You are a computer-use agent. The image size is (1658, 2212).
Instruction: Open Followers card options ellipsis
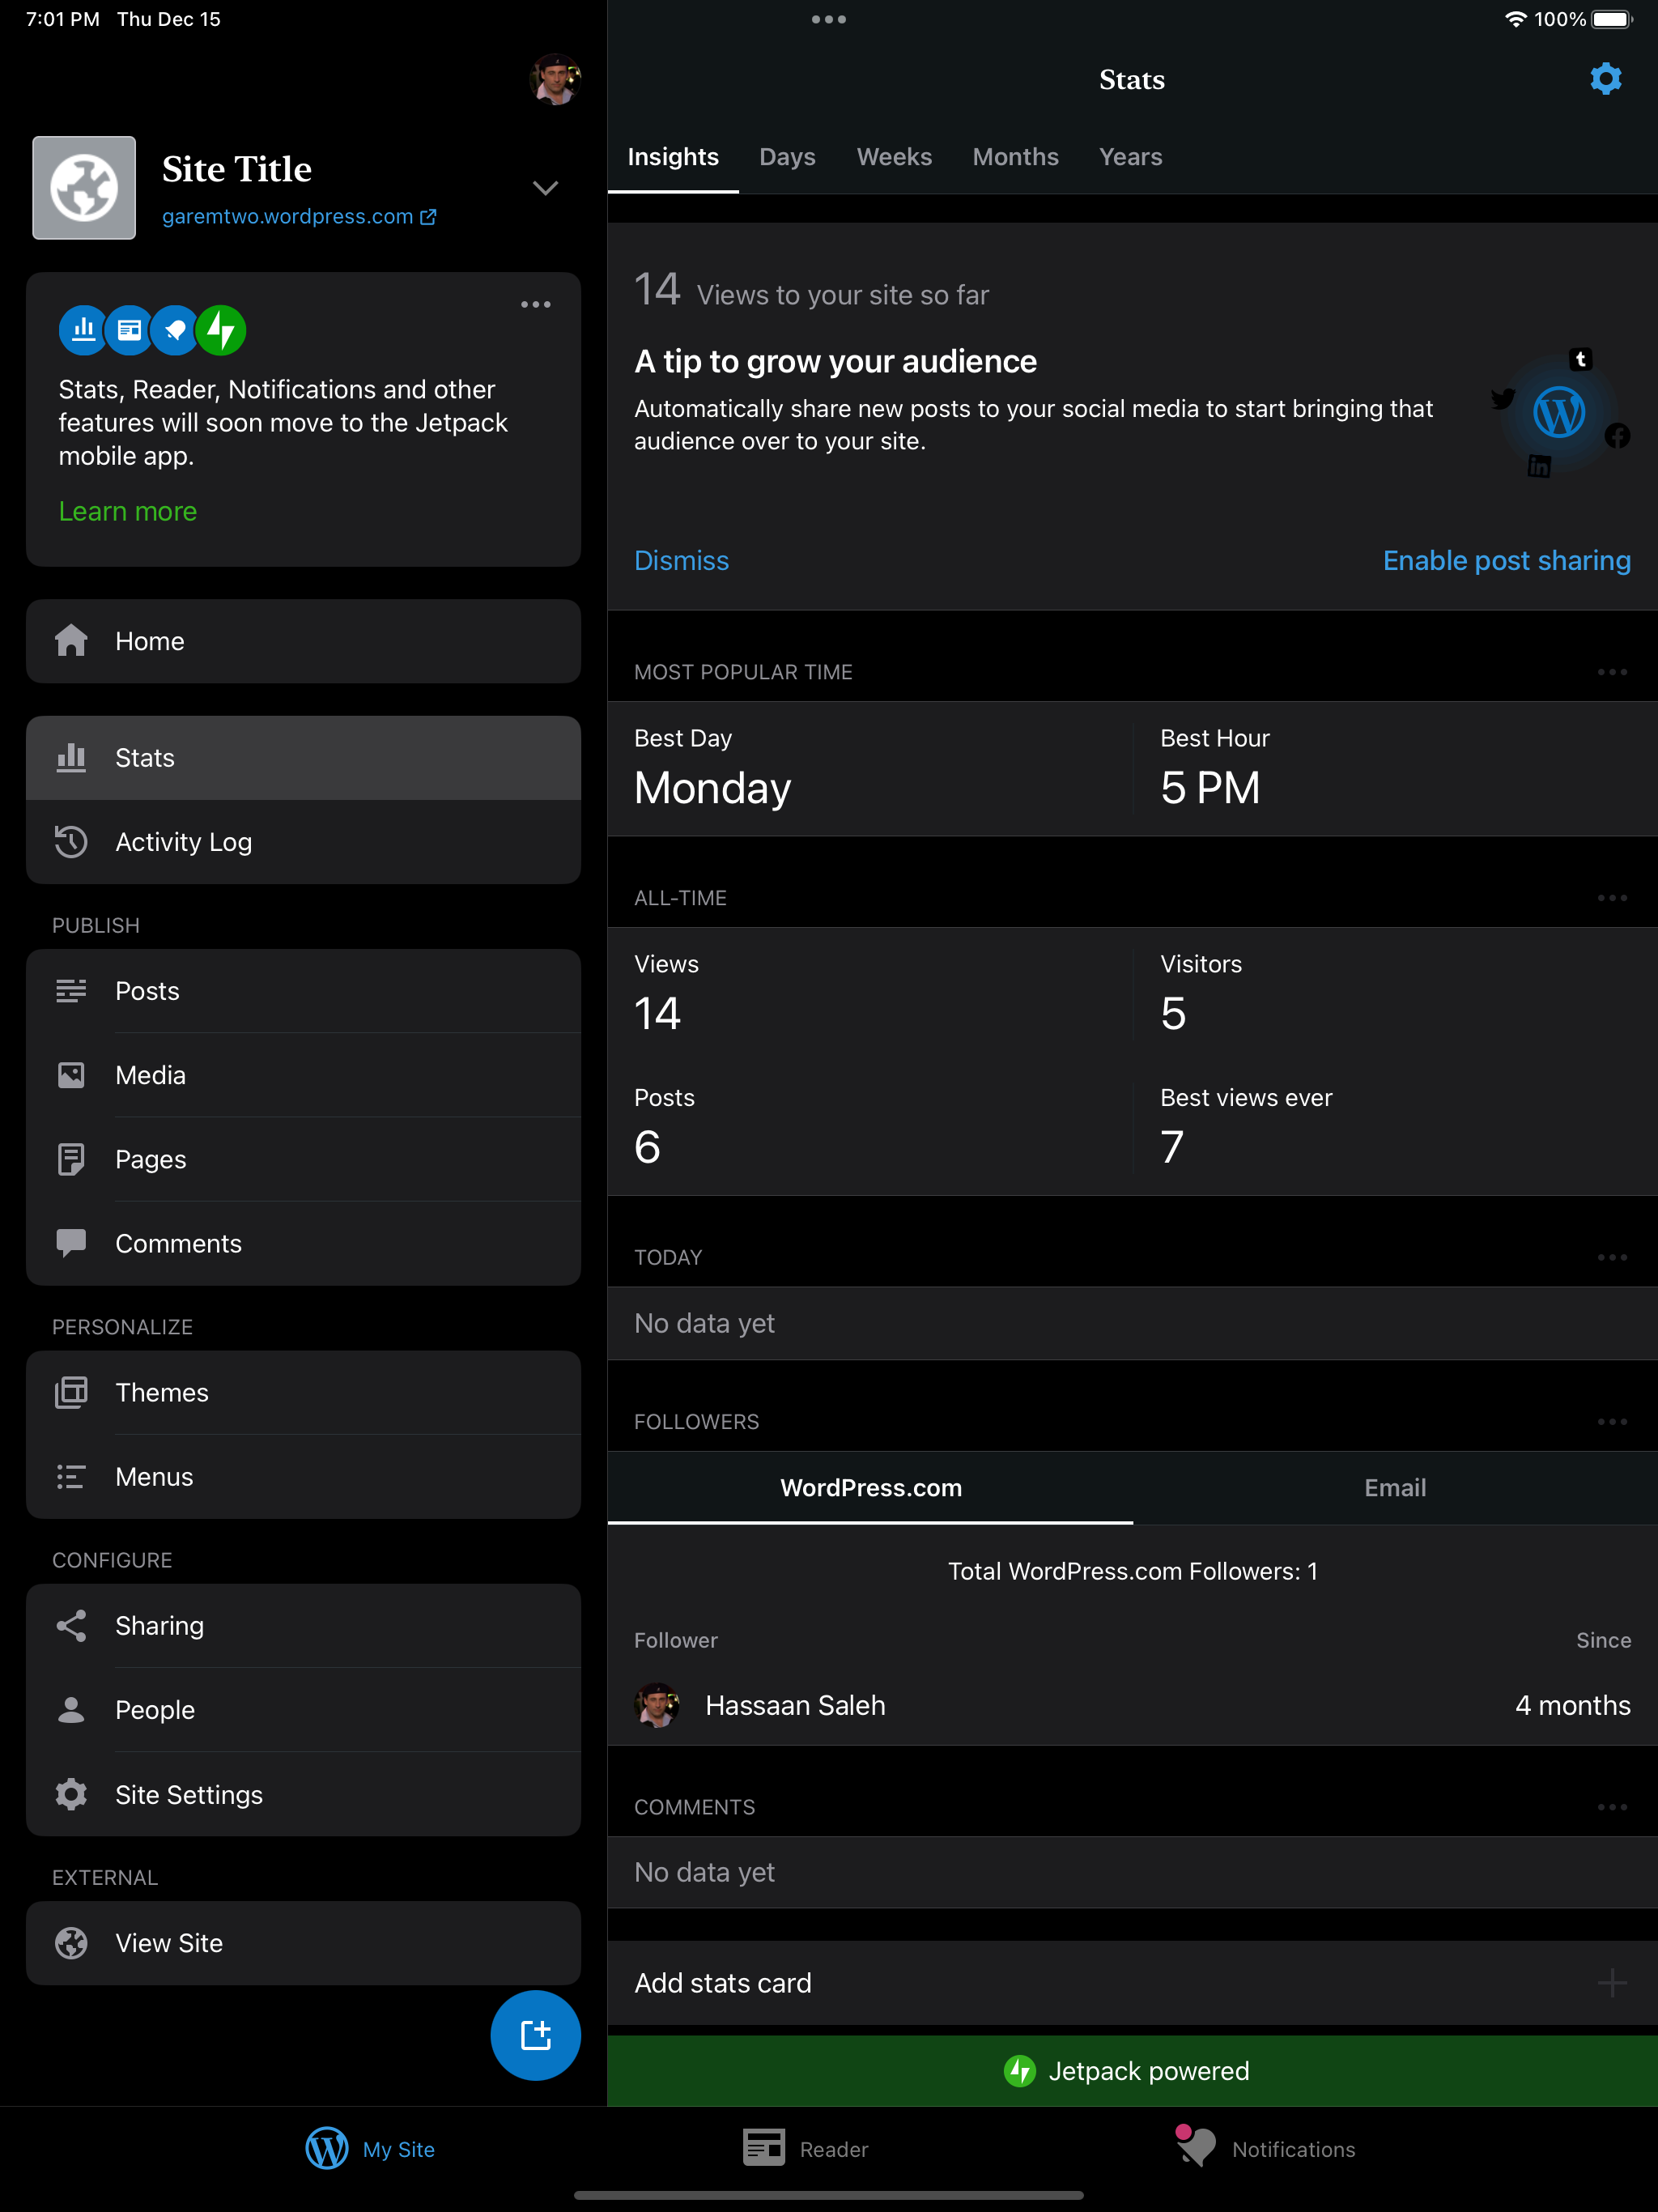(1611, 1421)
